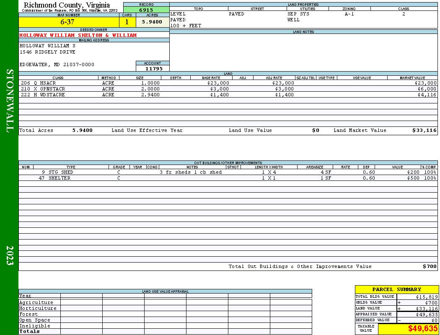The width and height of the screenshot is (440, 335).
Task: Select the PAVED street value
Action: point(237,14)
